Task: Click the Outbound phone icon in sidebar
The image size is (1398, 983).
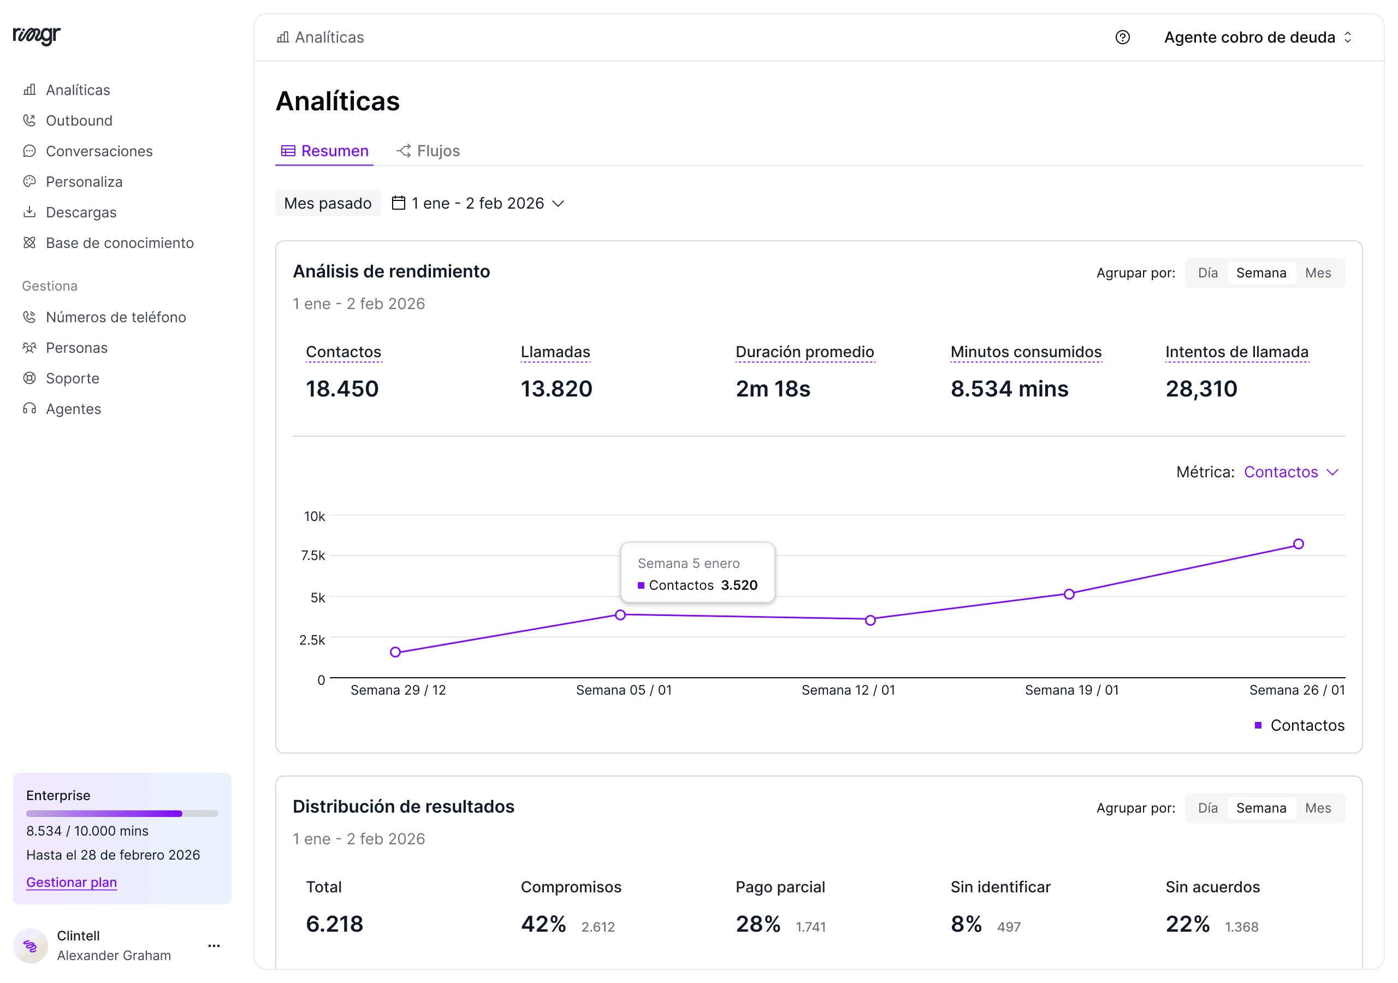Action: click(29, 121)
